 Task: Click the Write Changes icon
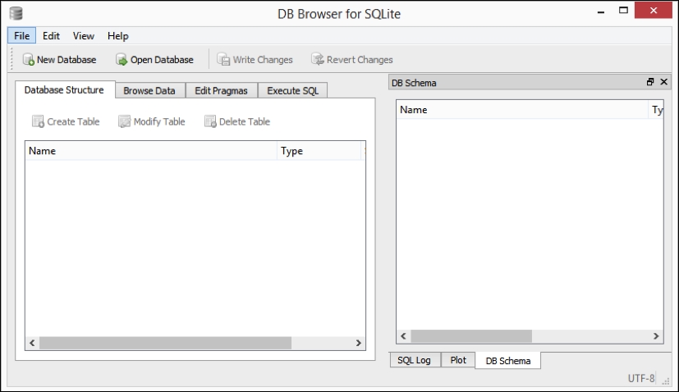(x=223, y=60)
